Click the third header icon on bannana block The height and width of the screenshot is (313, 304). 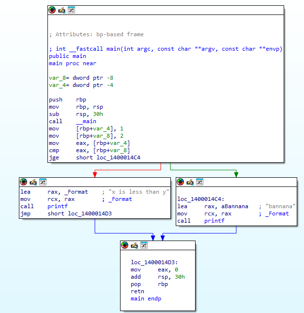click(199, 182)
